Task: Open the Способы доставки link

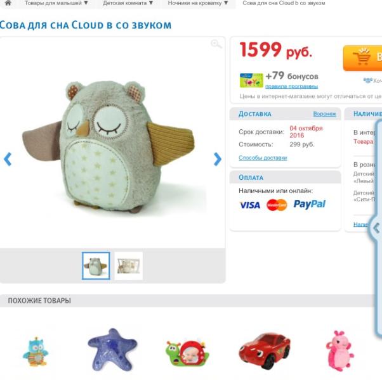Action: click(263, 158)
